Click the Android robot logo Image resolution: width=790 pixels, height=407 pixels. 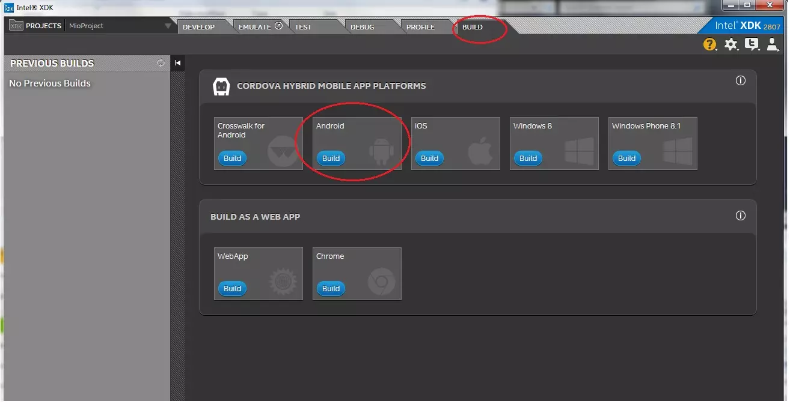click(381, 151)
